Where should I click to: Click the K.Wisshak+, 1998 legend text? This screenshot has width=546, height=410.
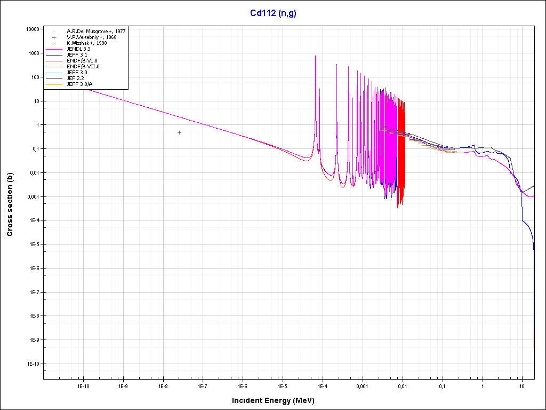86,43
